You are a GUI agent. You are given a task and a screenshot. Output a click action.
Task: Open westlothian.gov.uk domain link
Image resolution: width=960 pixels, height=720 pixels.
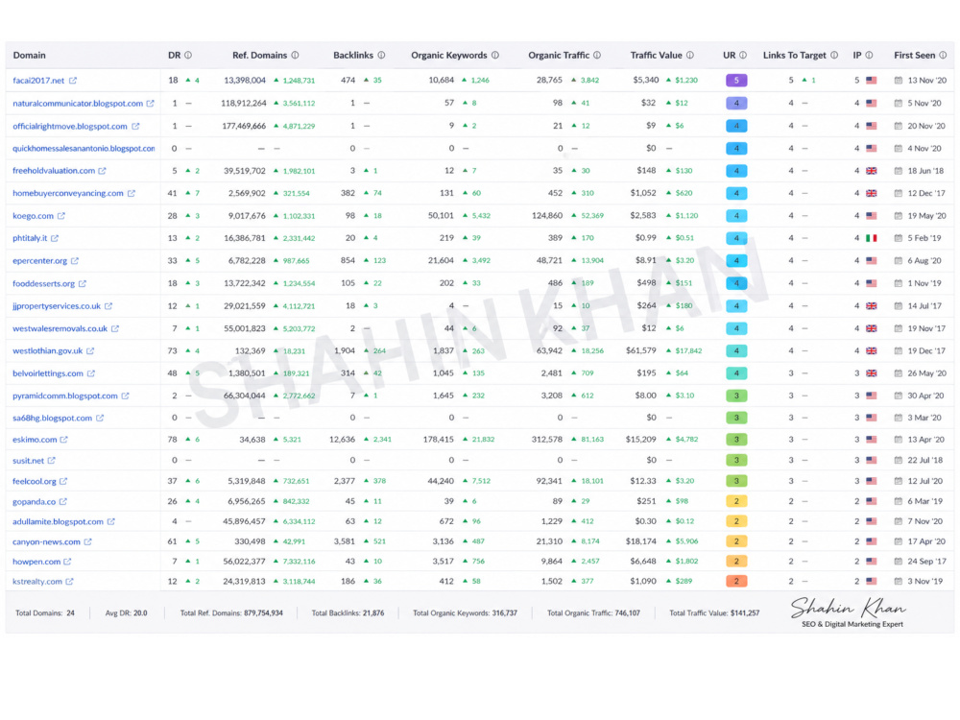(48, 350)
